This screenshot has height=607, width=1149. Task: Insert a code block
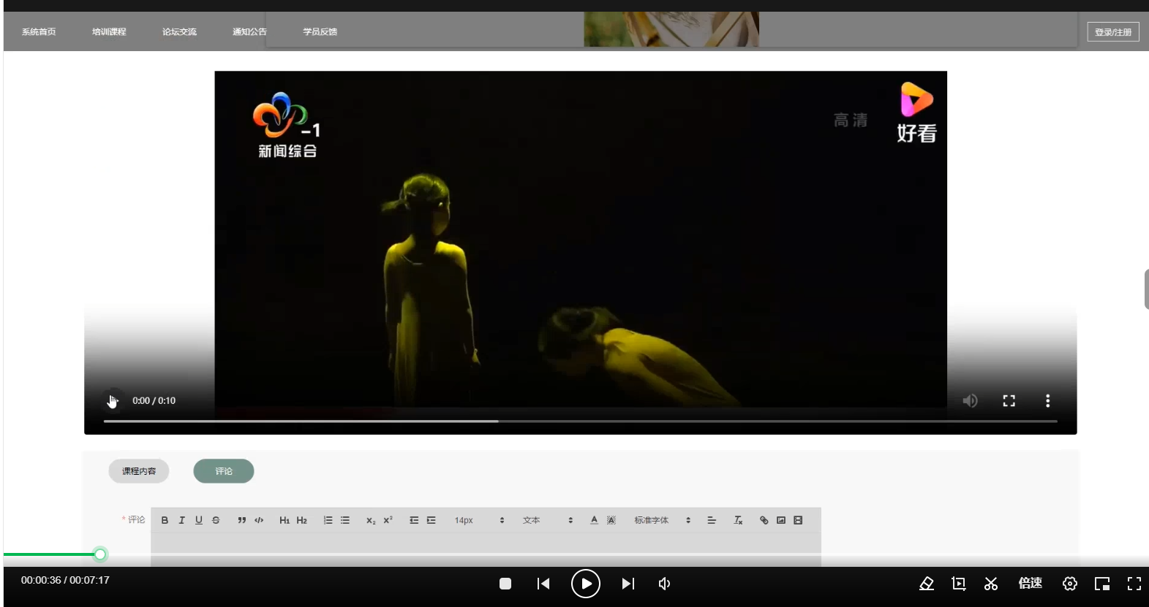259,520
